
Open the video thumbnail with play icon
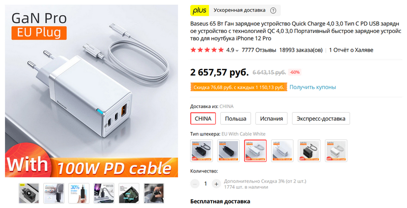pyautogui.click(x=29, y=193)
